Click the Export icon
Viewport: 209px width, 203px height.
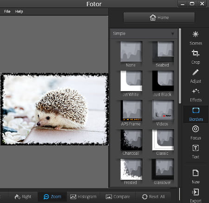[x=195, y=192]
